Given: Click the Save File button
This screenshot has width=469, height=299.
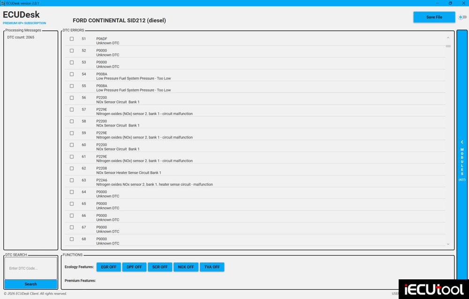Looking at the screenshot, I should [434, 17].
